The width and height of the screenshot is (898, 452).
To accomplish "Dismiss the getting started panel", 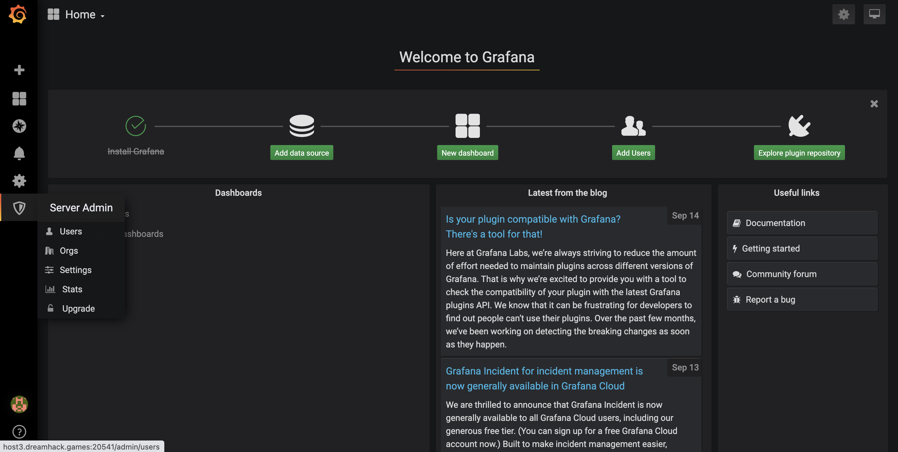I will point(874,104).
